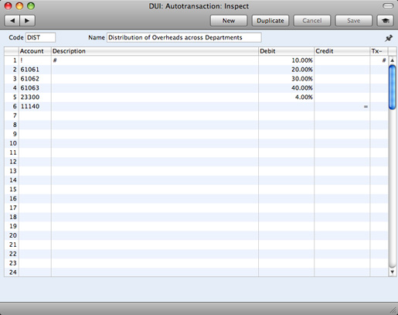Click the Name field with Distribution text
Viewport: 398px width, 315px height.
pos(184,38)
